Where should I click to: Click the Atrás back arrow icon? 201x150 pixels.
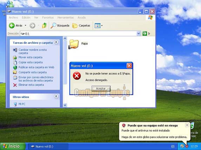pyautogui.click(x=12, y=25)
